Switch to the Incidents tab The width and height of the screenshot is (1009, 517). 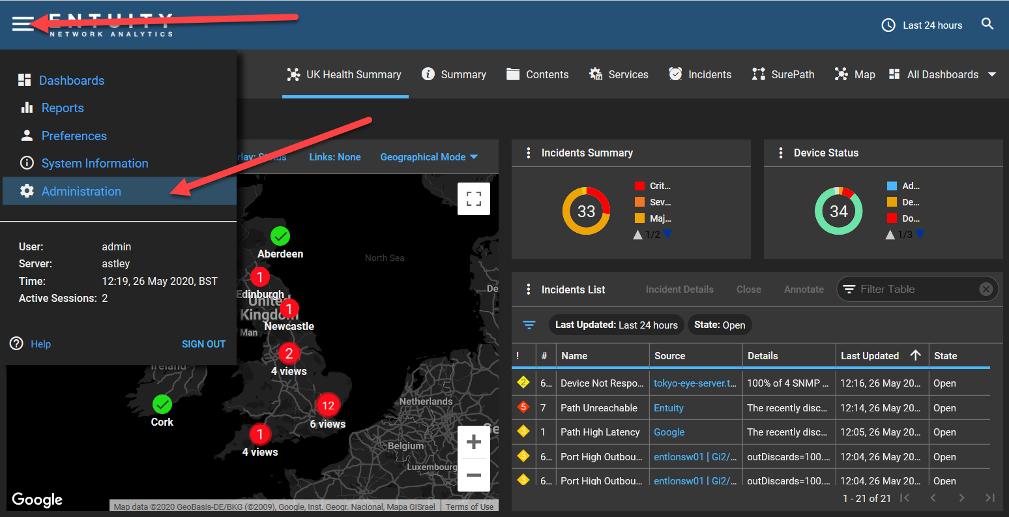pyautogui.click(x=700, y=74)
